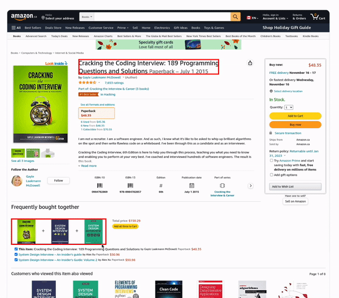Image resolution: width=339 pixels, height=298 pixels.
Task: Uncheck System Design Interview An insider's guide checkbox
Action: (16, 255)
